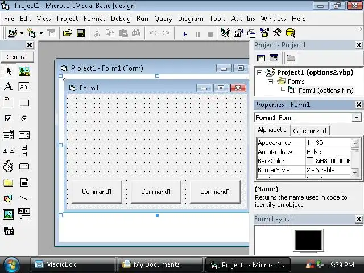
Task: Click the General toolbox tab button
Action: pos(17,57)
